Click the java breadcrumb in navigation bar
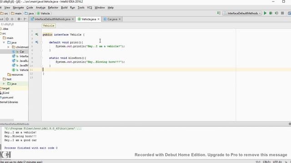Image resolution: width=291 pixels, height=163 pixels. (x=29, y=13)
